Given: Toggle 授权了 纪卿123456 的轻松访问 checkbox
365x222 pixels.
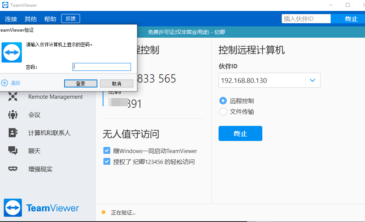Looking at the screenshot, I should 107,161.
